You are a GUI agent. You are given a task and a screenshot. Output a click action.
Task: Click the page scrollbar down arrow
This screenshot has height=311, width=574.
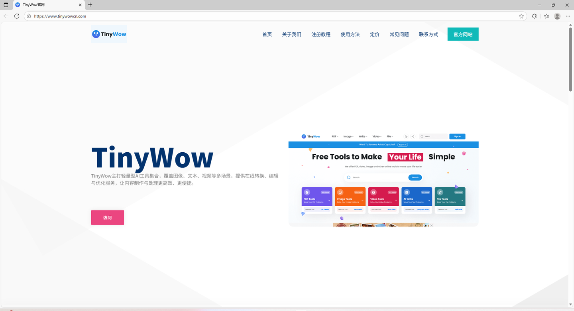571,305
